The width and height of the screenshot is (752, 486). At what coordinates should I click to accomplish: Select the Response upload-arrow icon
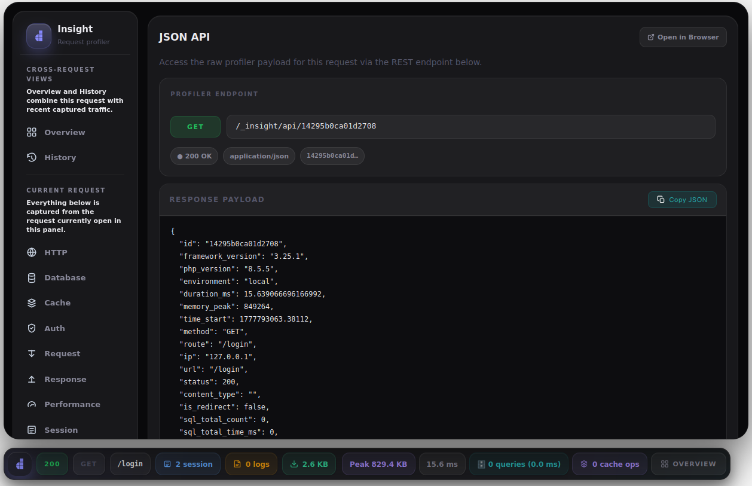[32, 379]
